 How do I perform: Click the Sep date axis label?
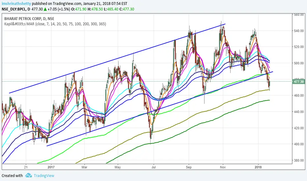[x=188, y=167]
